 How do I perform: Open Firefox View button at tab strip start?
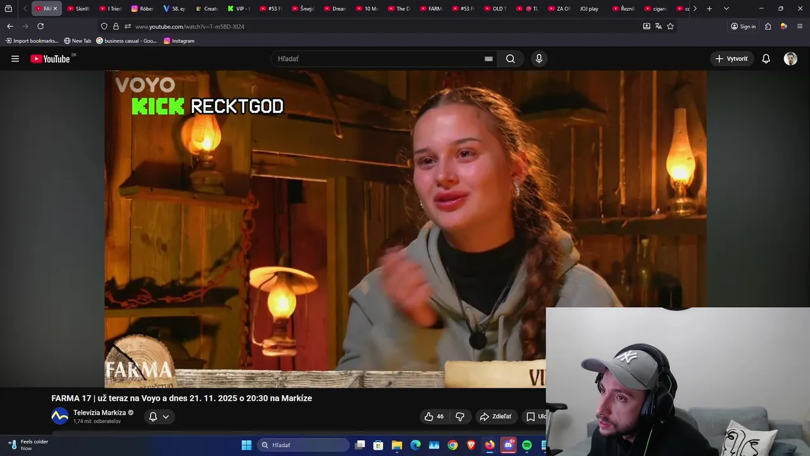click(x=8, y=9)
